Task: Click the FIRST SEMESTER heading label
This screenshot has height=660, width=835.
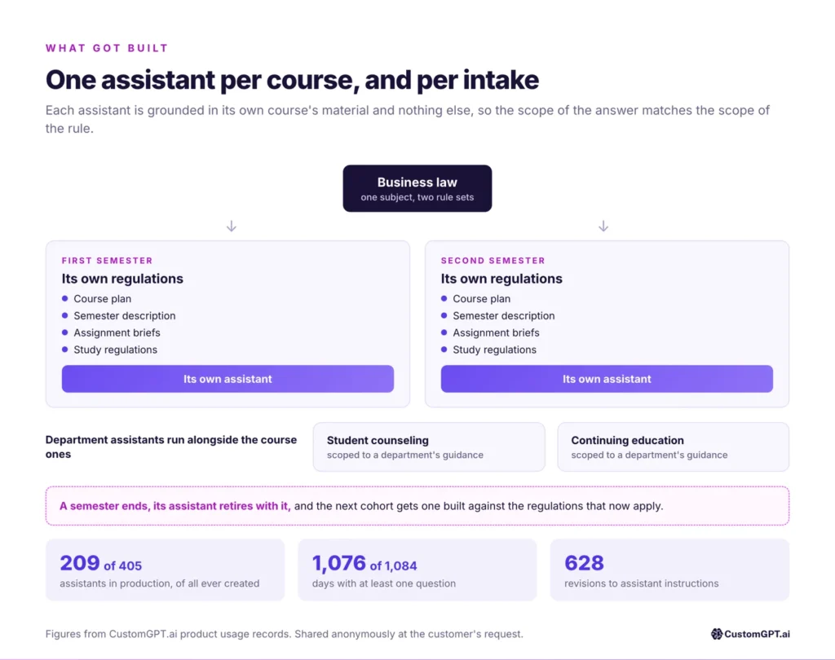Action: click(107, 260)
